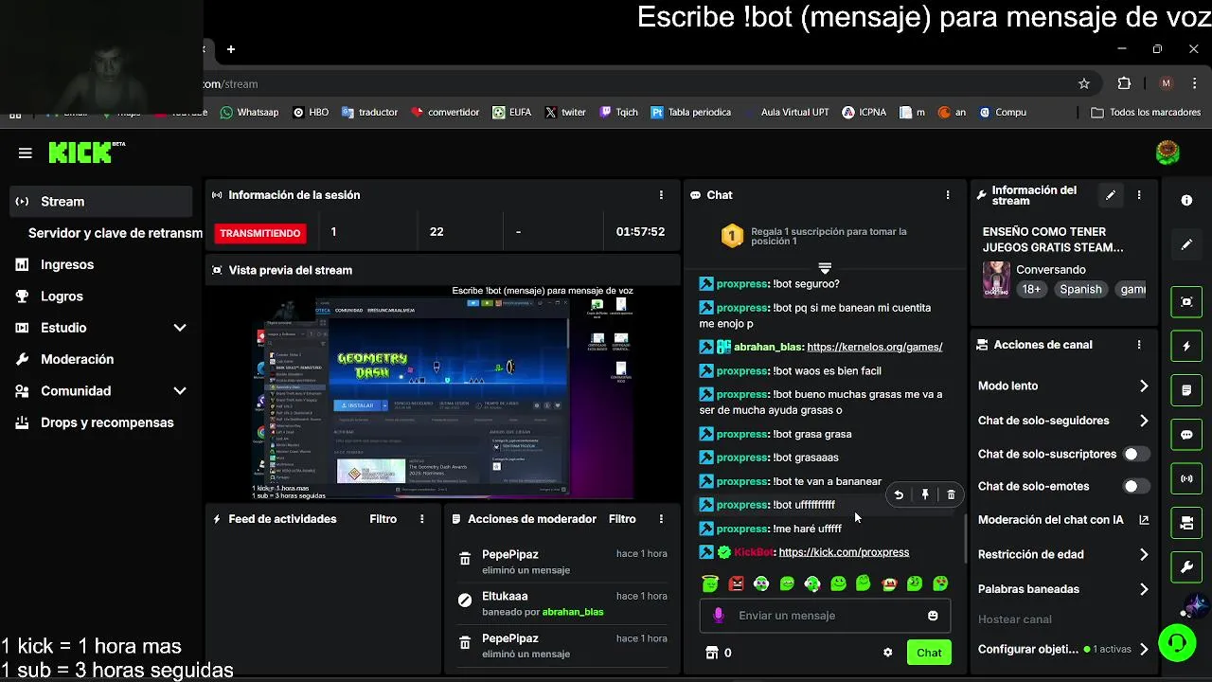
Task: Open browser extensions puzzle icon
Action: click(x=1124, y=83)
